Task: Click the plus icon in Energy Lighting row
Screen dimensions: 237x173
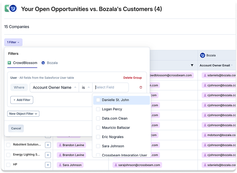Action: pos(48,155)
